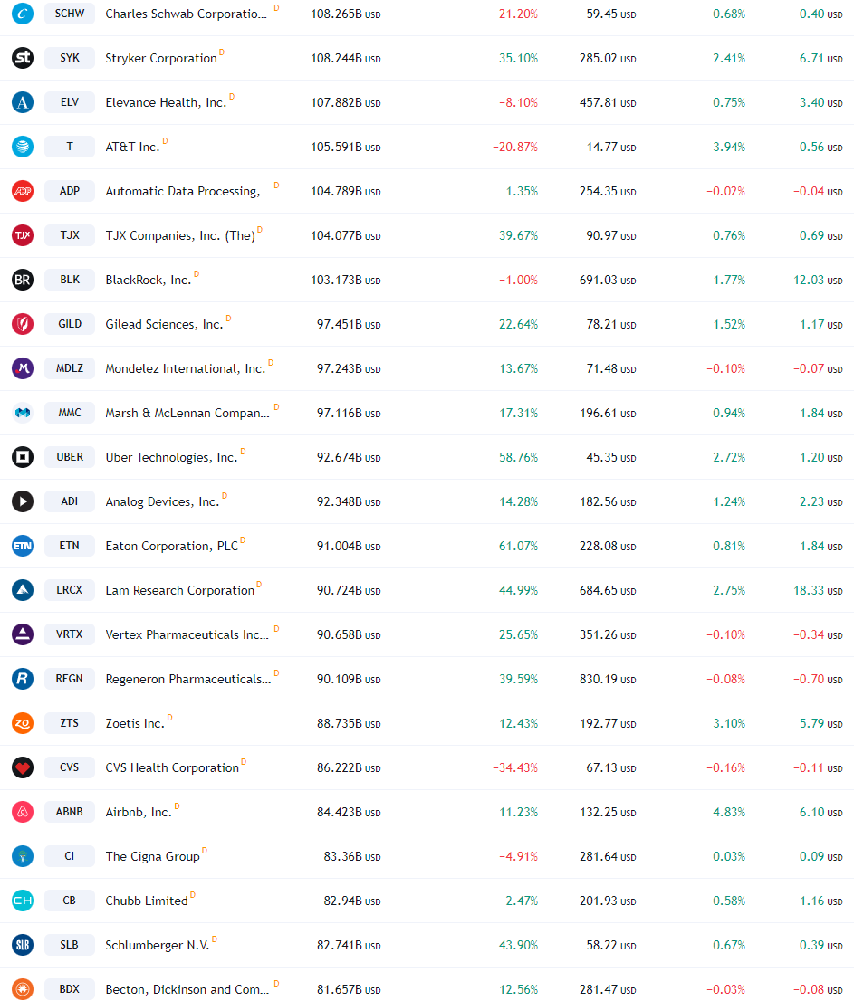Click the Cigna Group tree logo icon
Viewport: 854px width, 1001px height.
pos(23,856)
